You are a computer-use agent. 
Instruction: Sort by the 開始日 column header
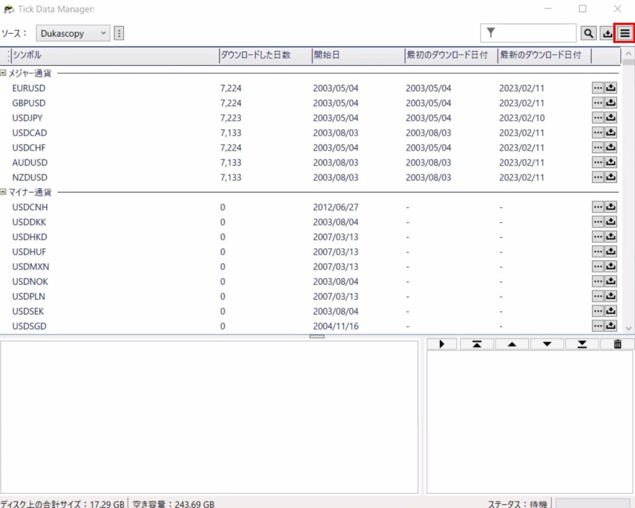pyautogui.click(x=358, y=55)
